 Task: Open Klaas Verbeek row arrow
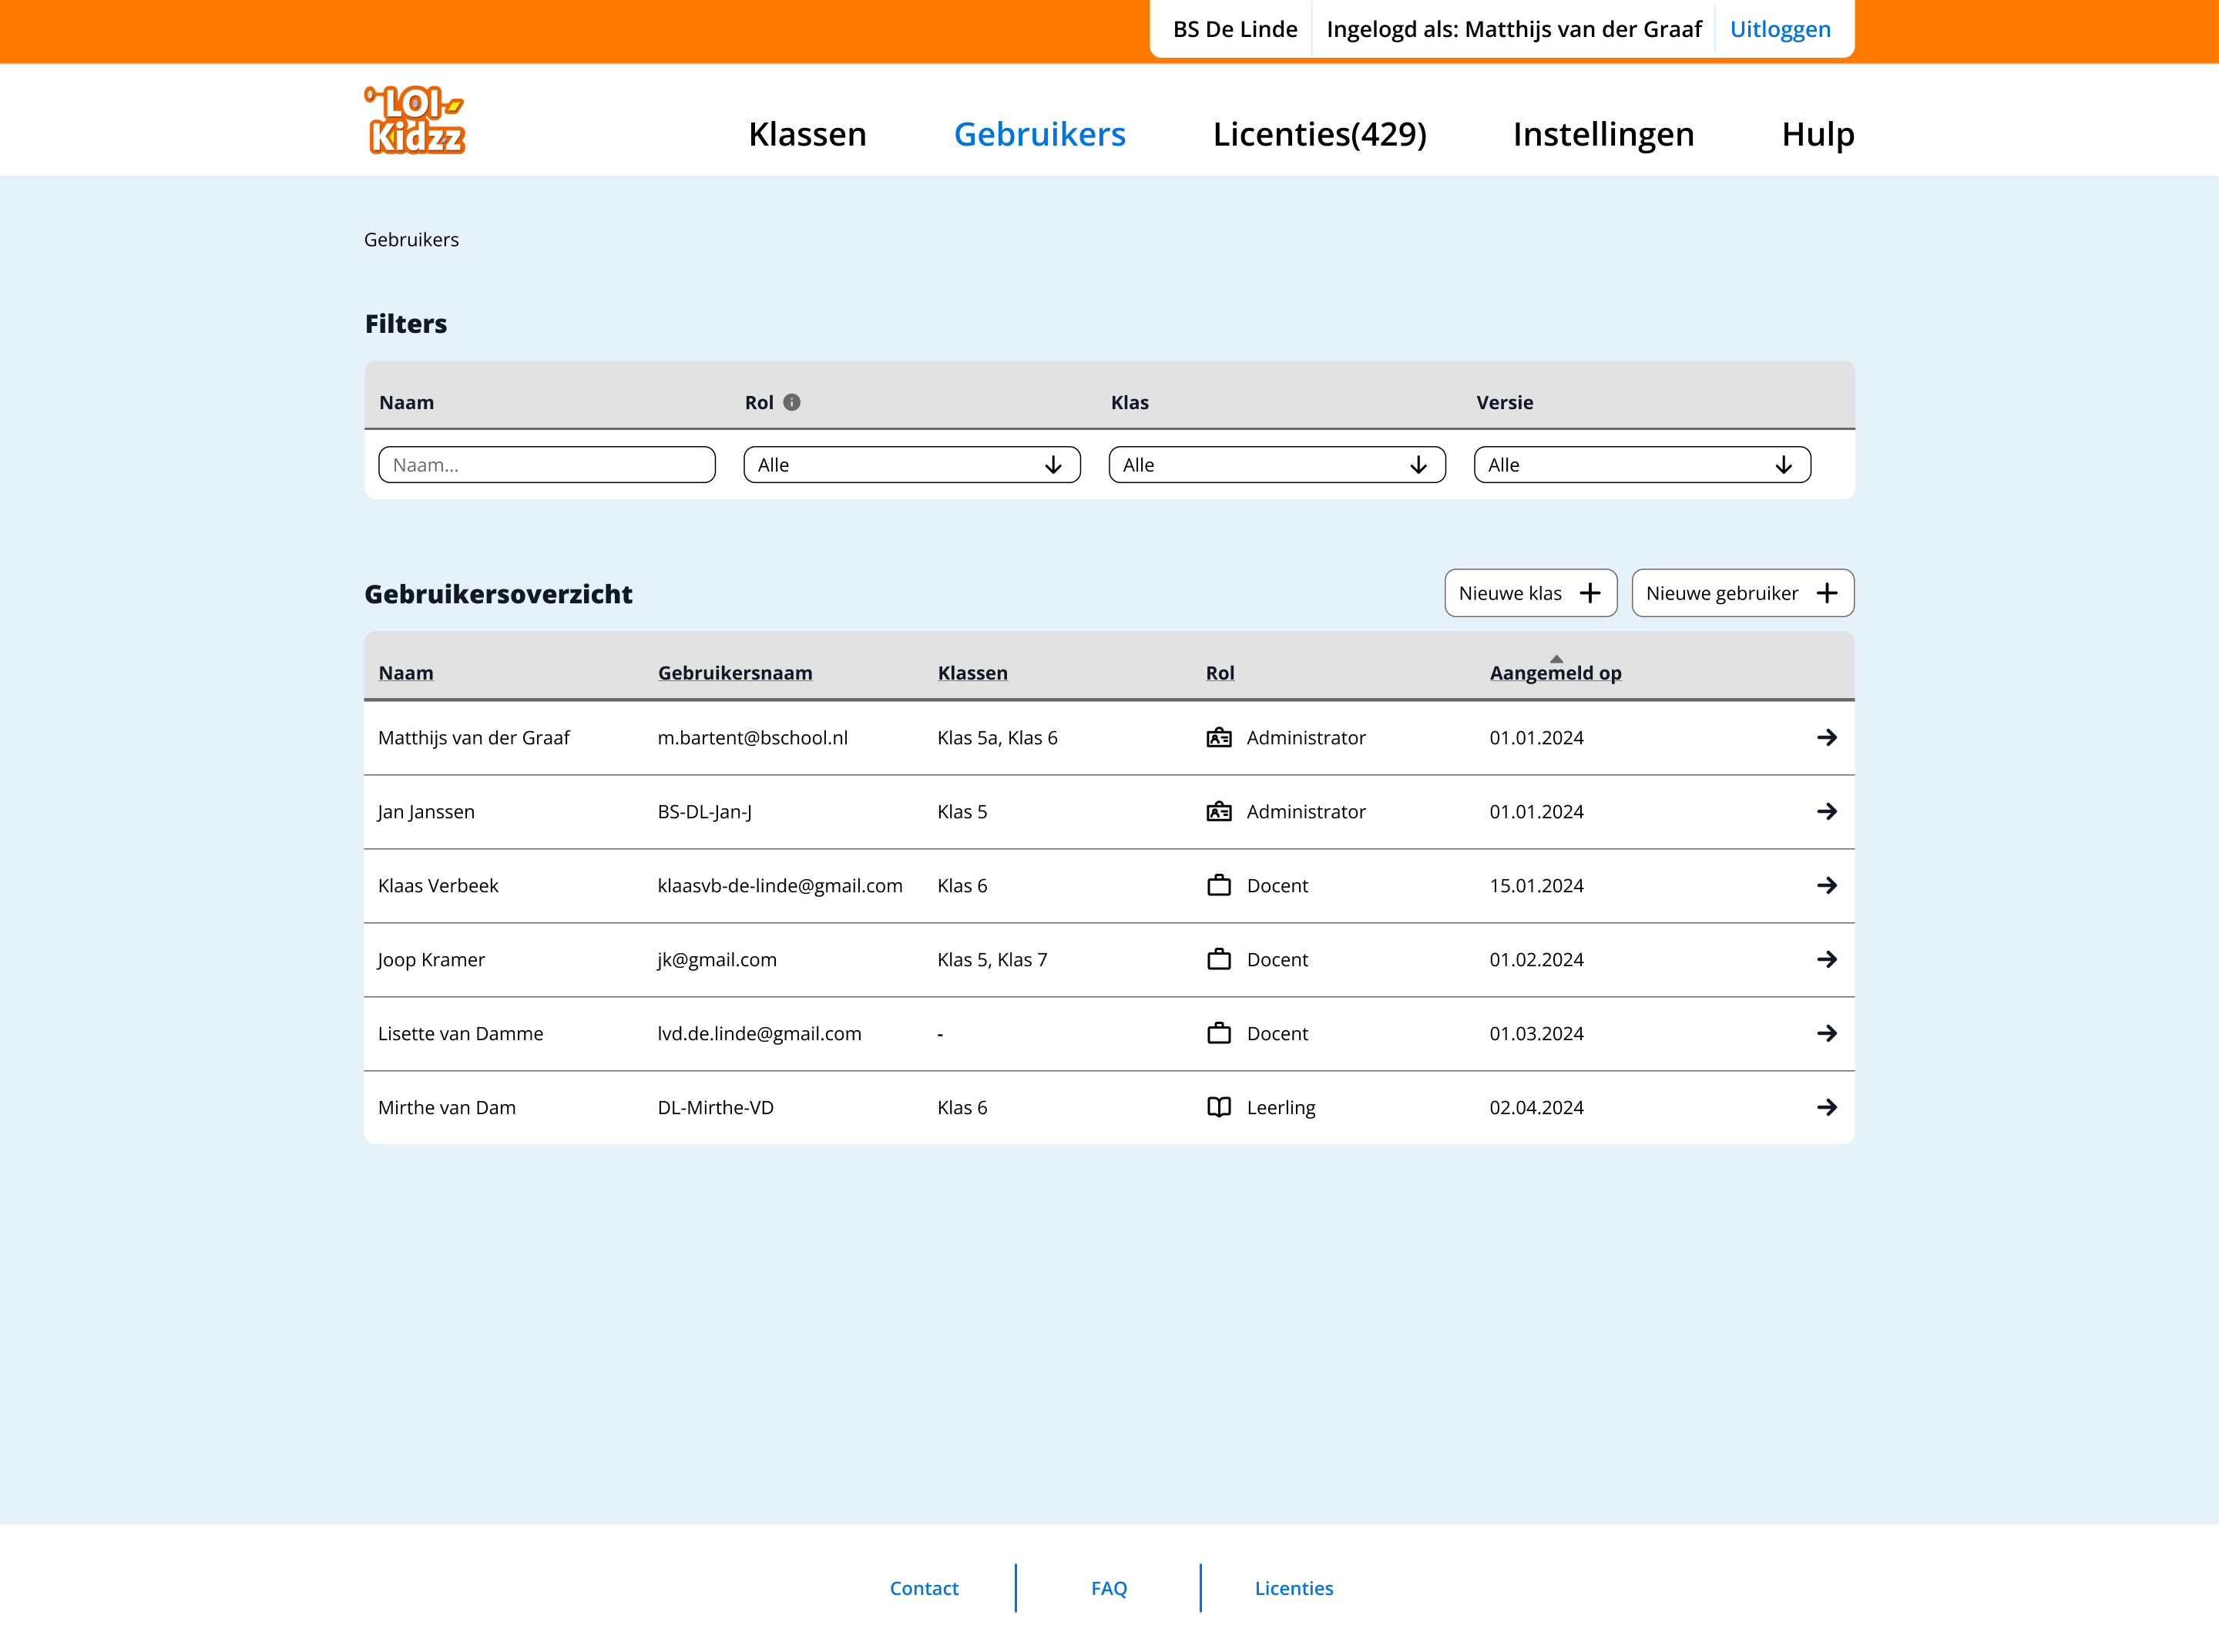click(x=1826, y=885)
